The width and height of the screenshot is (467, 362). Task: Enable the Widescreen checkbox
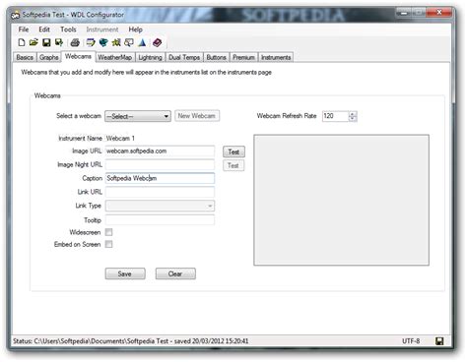108,232
